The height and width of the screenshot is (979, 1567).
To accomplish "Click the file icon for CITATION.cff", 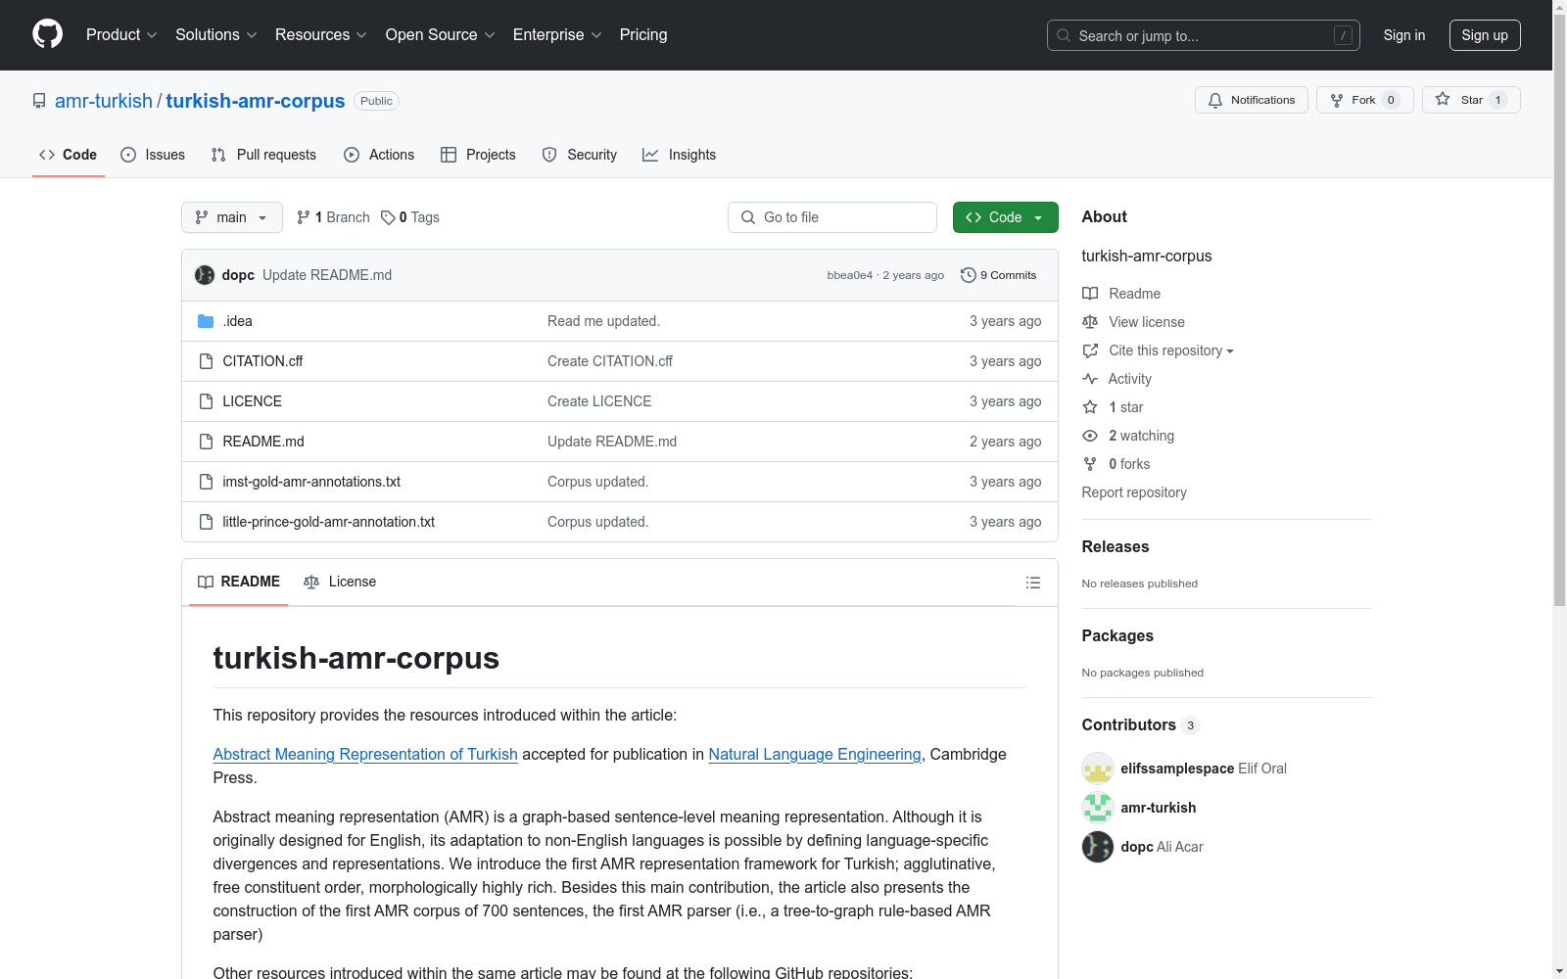I will (206, 361).
